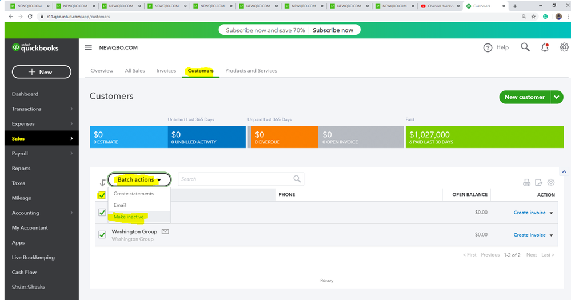
Task: Filter by the $1,027,000 Paid green tile
Action: (485, 137)
